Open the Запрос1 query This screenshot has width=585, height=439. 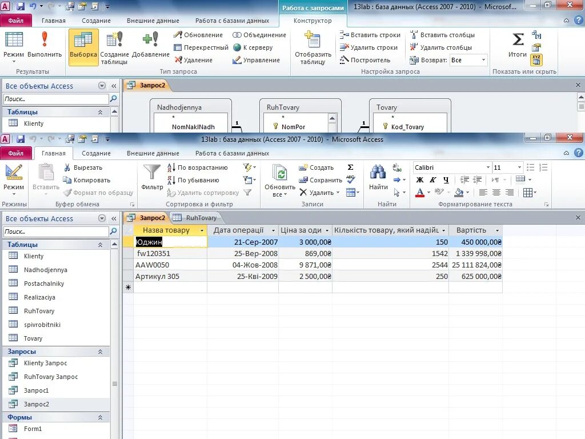36,390
